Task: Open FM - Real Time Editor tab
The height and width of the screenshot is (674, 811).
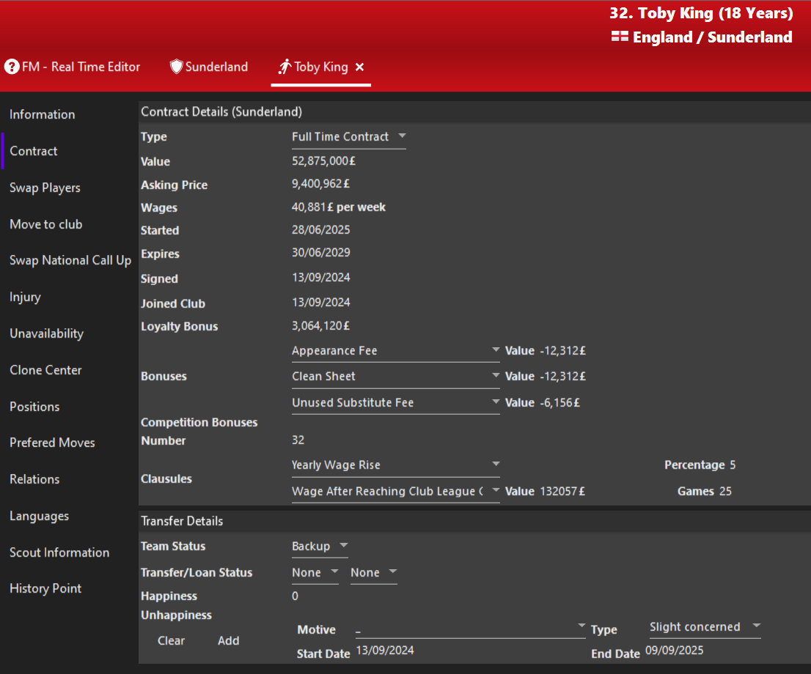Action: (81, 67)
